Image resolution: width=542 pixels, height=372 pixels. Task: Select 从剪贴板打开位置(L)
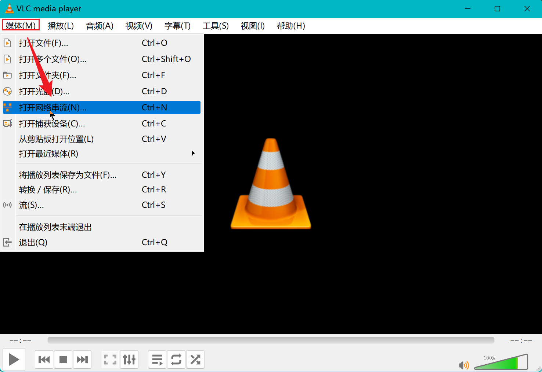[102, 139]
